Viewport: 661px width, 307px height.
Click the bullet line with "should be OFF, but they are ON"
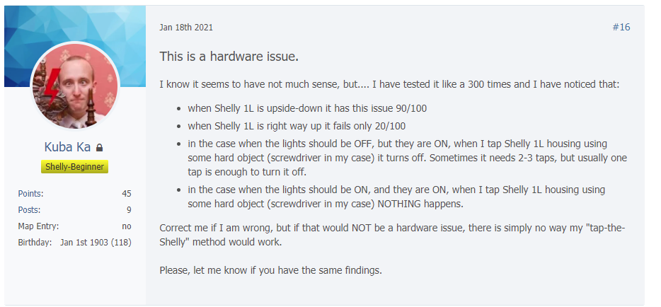pos(407,158)
